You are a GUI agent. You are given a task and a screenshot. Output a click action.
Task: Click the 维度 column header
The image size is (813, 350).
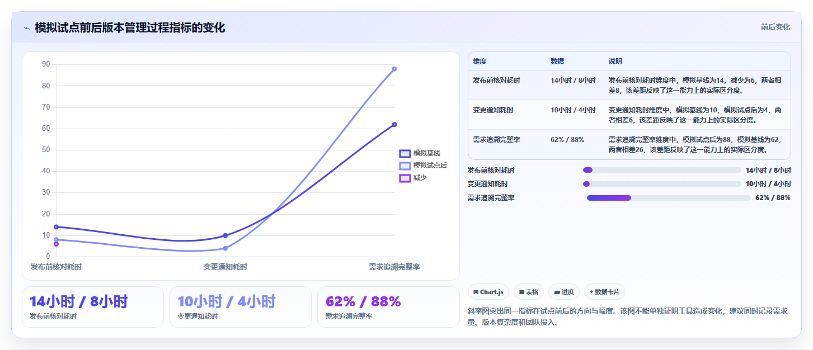[480, 62]
